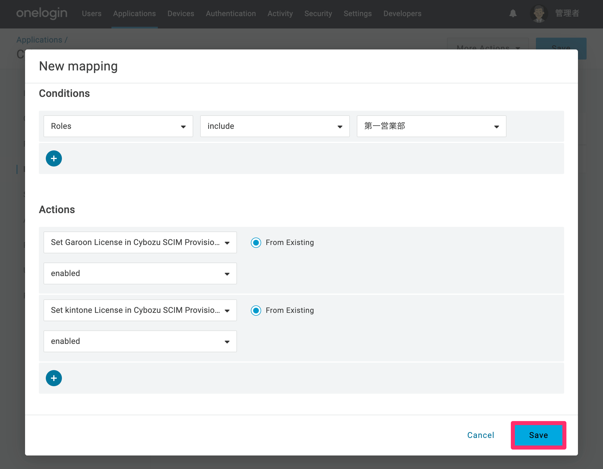Change the kintone License enabled value
The image size is (603, 469).
point(140,341)
